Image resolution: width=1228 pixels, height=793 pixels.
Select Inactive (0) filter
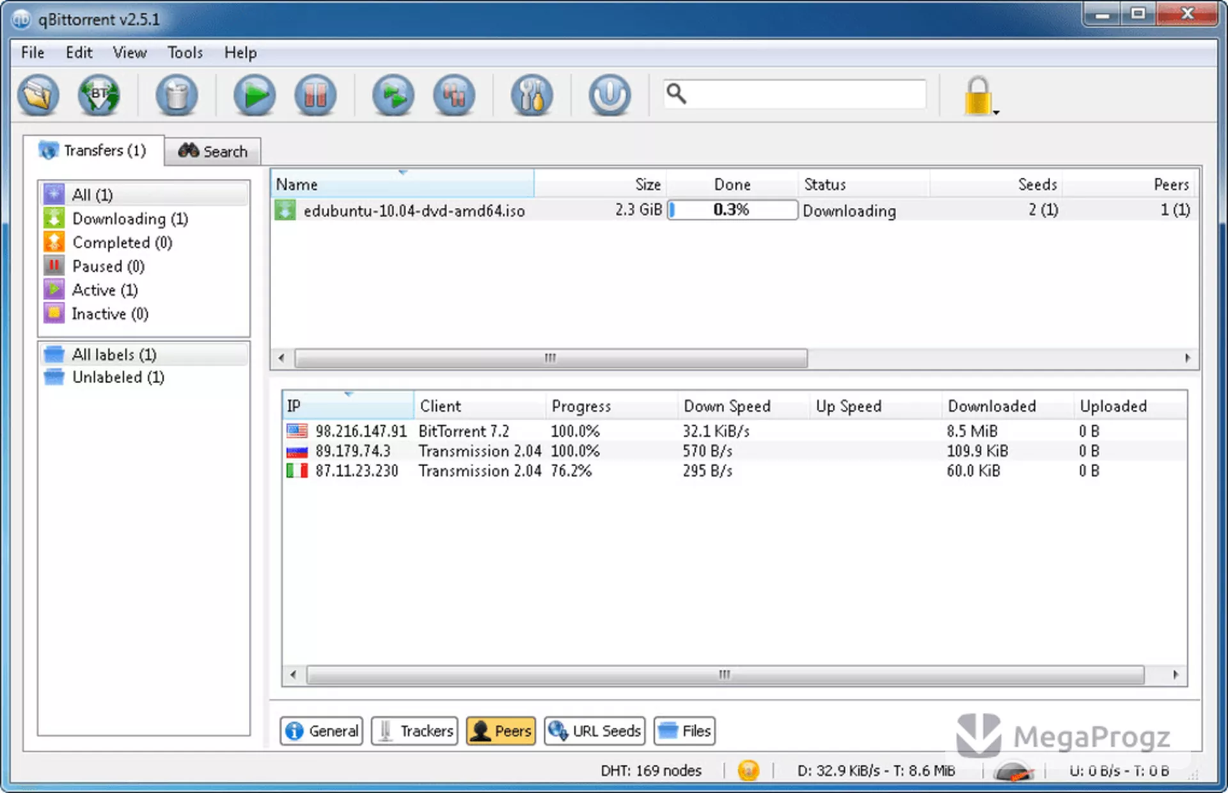pos(145,313)
